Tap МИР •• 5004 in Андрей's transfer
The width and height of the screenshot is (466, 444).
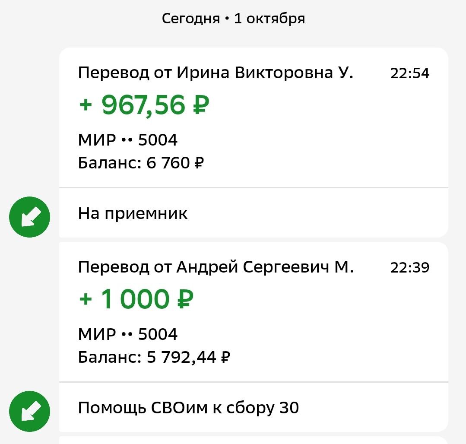coord(128,334)
